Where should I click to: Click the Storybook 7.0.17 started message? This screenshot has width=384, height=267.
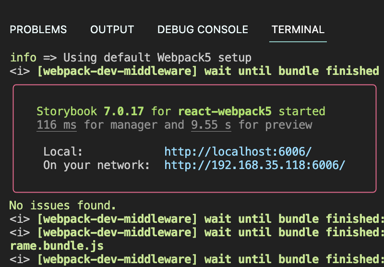pyautogui.click(x=181, y=111)
